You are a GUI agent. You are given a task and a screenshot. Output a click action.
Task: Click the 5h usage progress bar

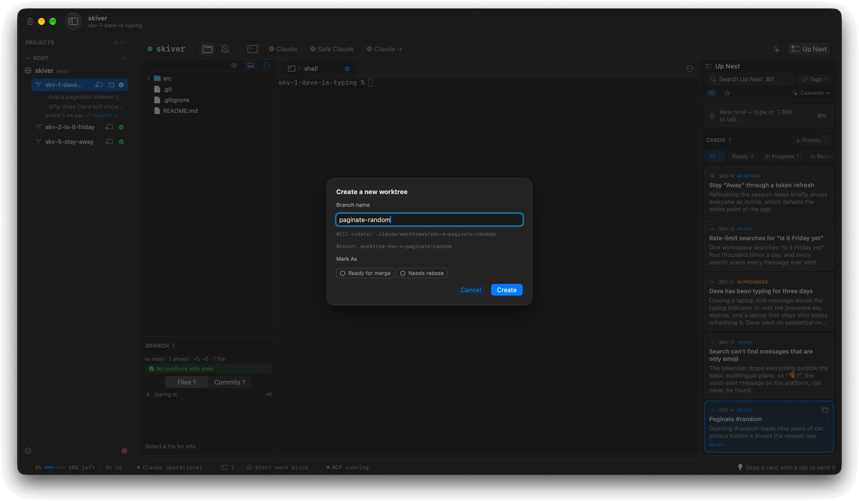pos(55,467)
